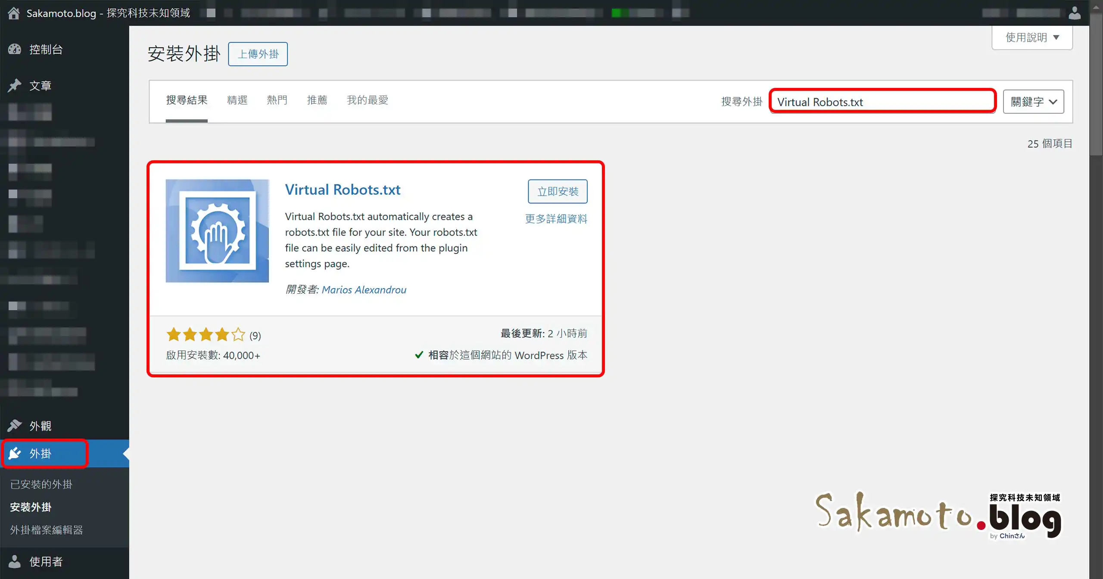This screenshot has width=1103, height=579.
Task: Open the 關鍵字 keyword dropdown
Action: (x=1034, y=101)
